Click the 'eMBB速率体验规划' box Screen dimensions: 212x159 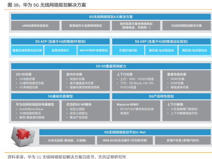[35, 25]
